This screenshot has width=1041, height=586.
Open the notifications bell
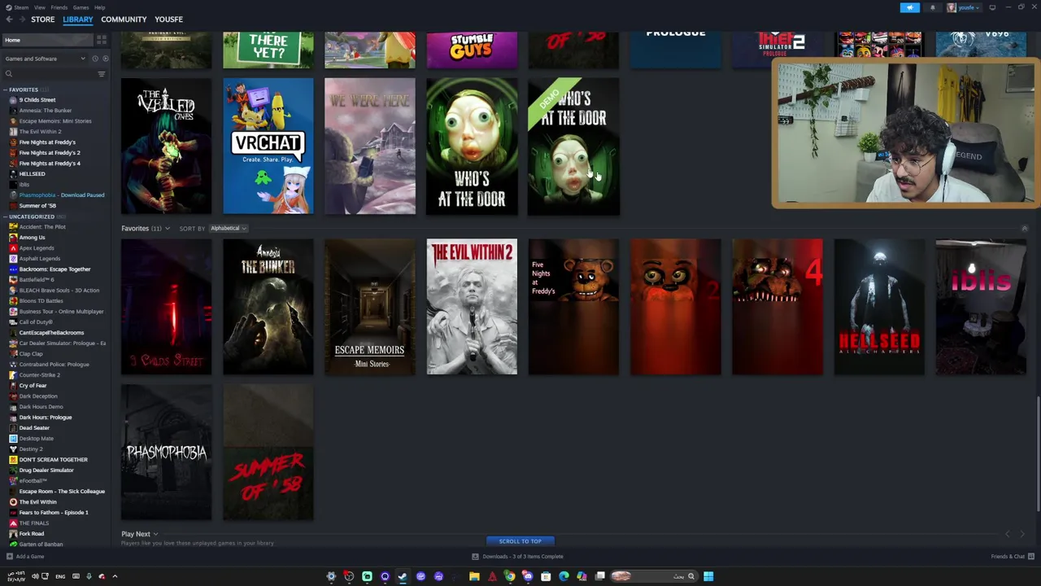933,7
